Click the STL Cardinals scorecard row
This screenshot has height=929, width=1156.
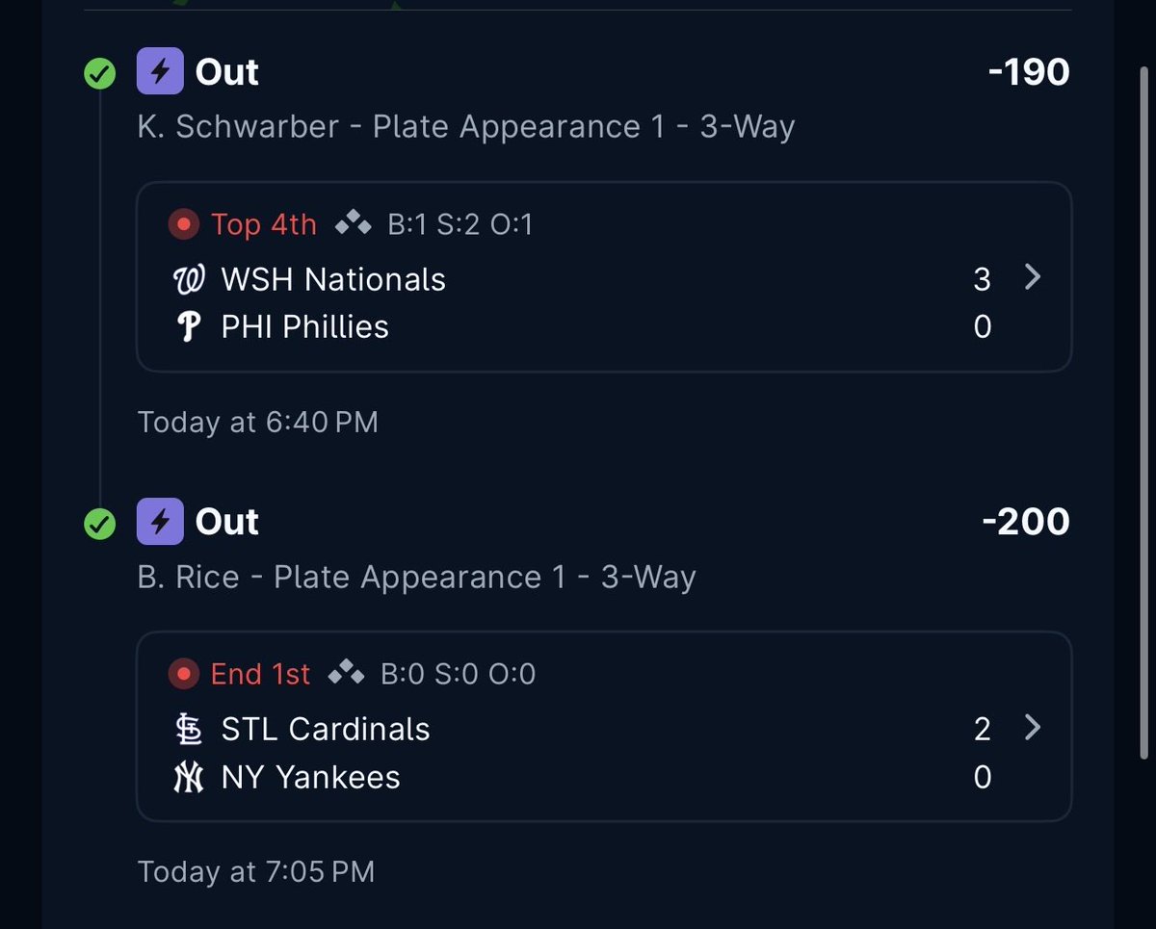point(604,729)
